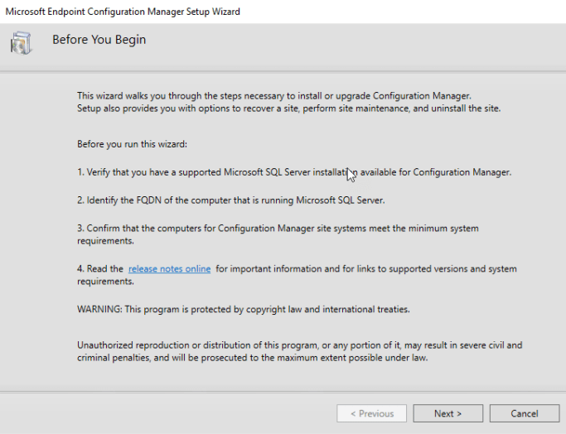Click the Next > button
Screen dimensions: 566x434
pyautogui.click(x=448, y=413)
